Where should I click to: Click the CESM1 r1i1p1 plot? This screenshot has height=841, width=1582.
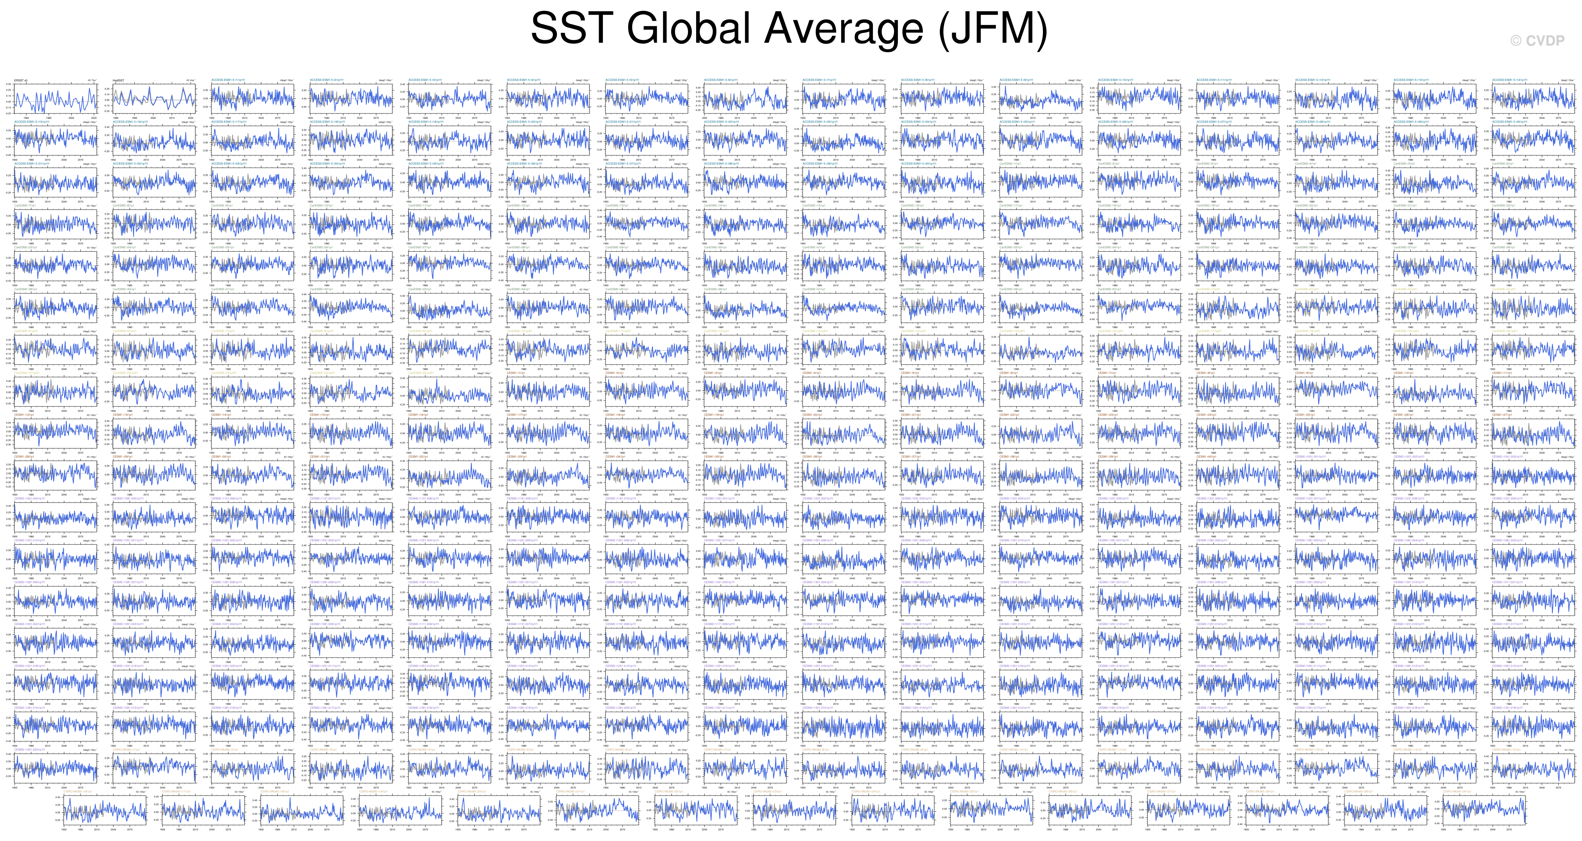(549, 391)
